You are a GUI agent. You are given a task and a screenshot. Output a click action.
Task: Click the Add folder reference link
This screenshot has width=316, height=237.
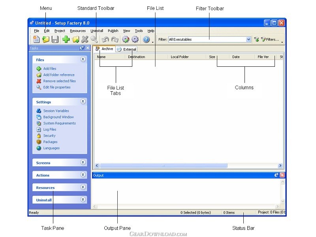[59, 75]
